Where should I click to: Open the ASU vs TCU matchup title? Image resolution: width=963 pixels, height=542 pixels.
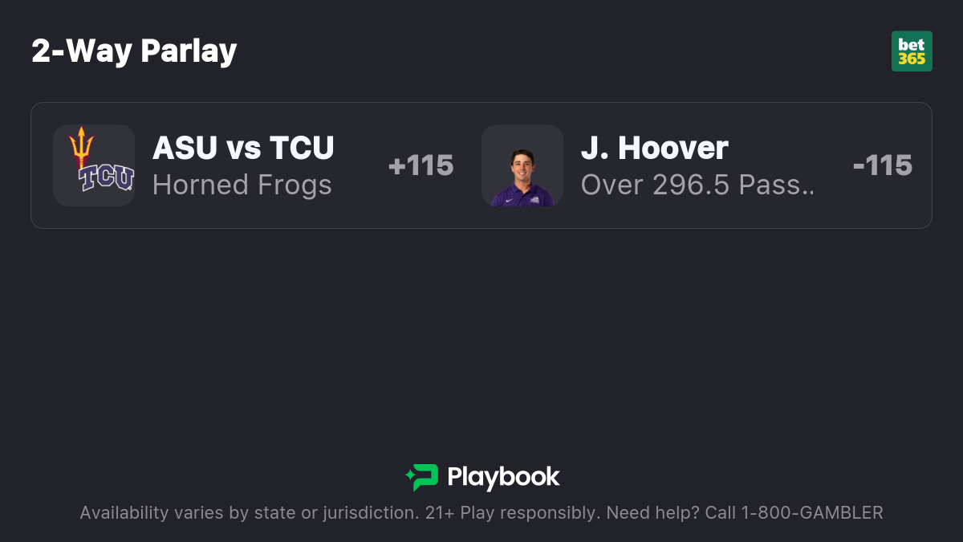point(243,148)
